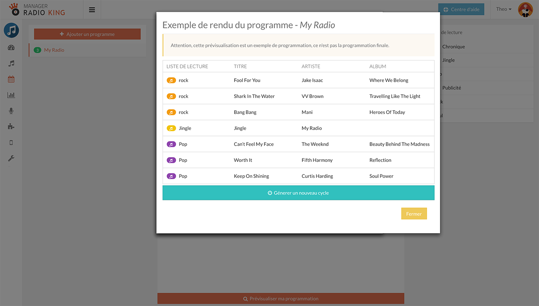Click the orange badge of Bang Bang row
Screen dimensions: 539x306
coord(171,112)
